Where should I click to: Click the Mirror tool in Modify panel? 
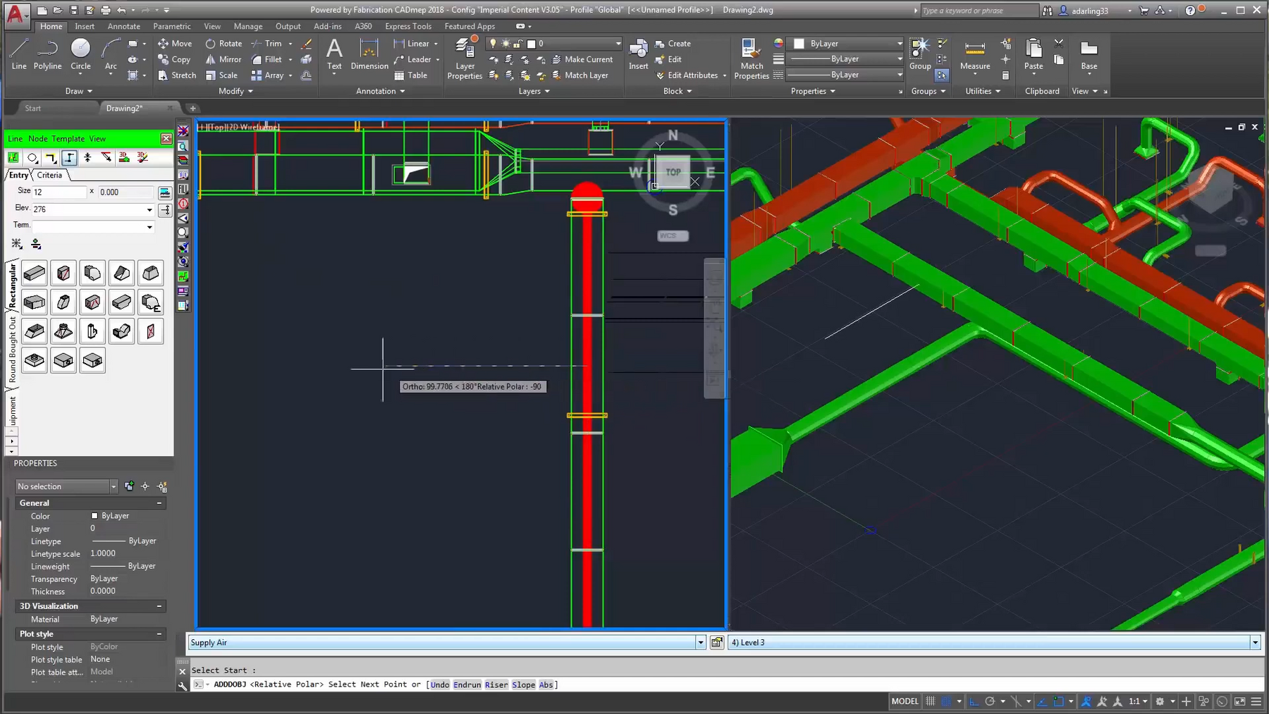click(223, 59)
